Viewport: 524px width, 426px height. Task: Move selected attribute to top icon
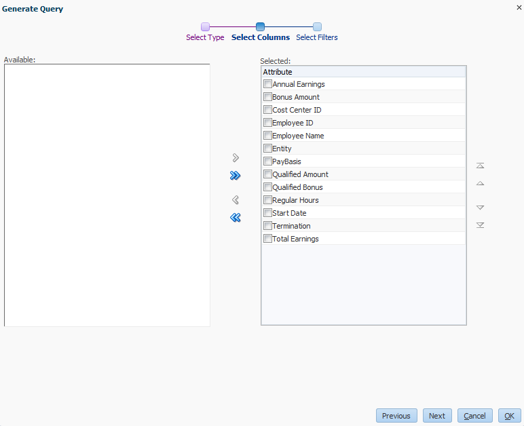(x=481, y=166)
